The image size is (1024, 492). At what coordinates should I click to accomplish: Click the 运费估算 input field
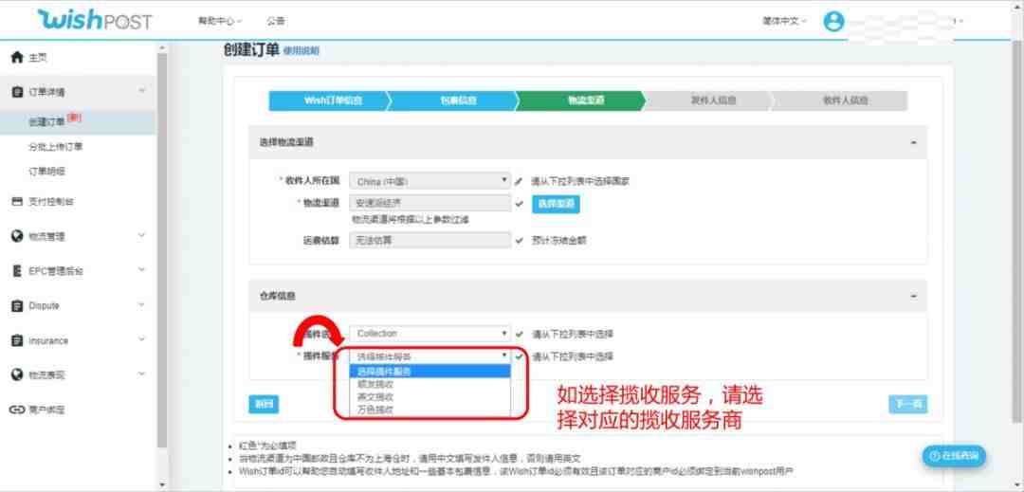pyautogui.click(x=430, y=240)
